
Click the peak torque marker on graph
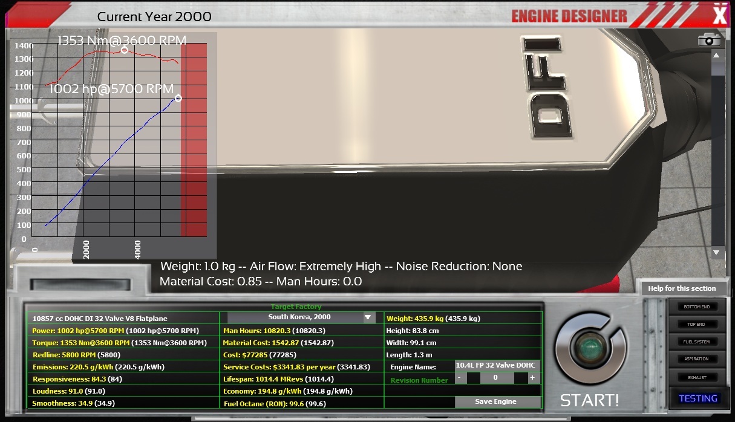point(124,50)
